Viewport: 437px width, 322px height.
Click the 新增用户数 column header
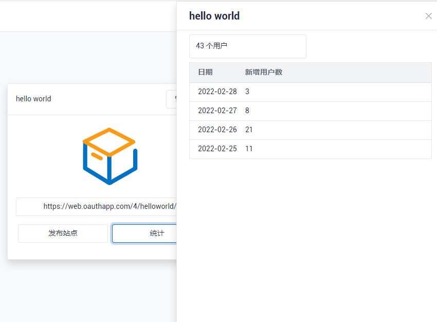(x=263, y=72)
